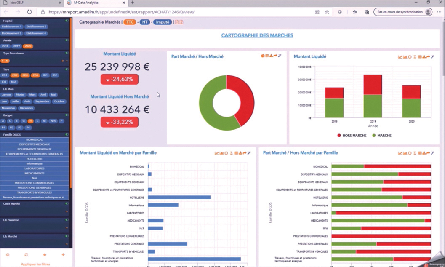Click the plus icon in sidebar footer
The height and width of the screenshot is (267, 445).
[x=63, y=255]
